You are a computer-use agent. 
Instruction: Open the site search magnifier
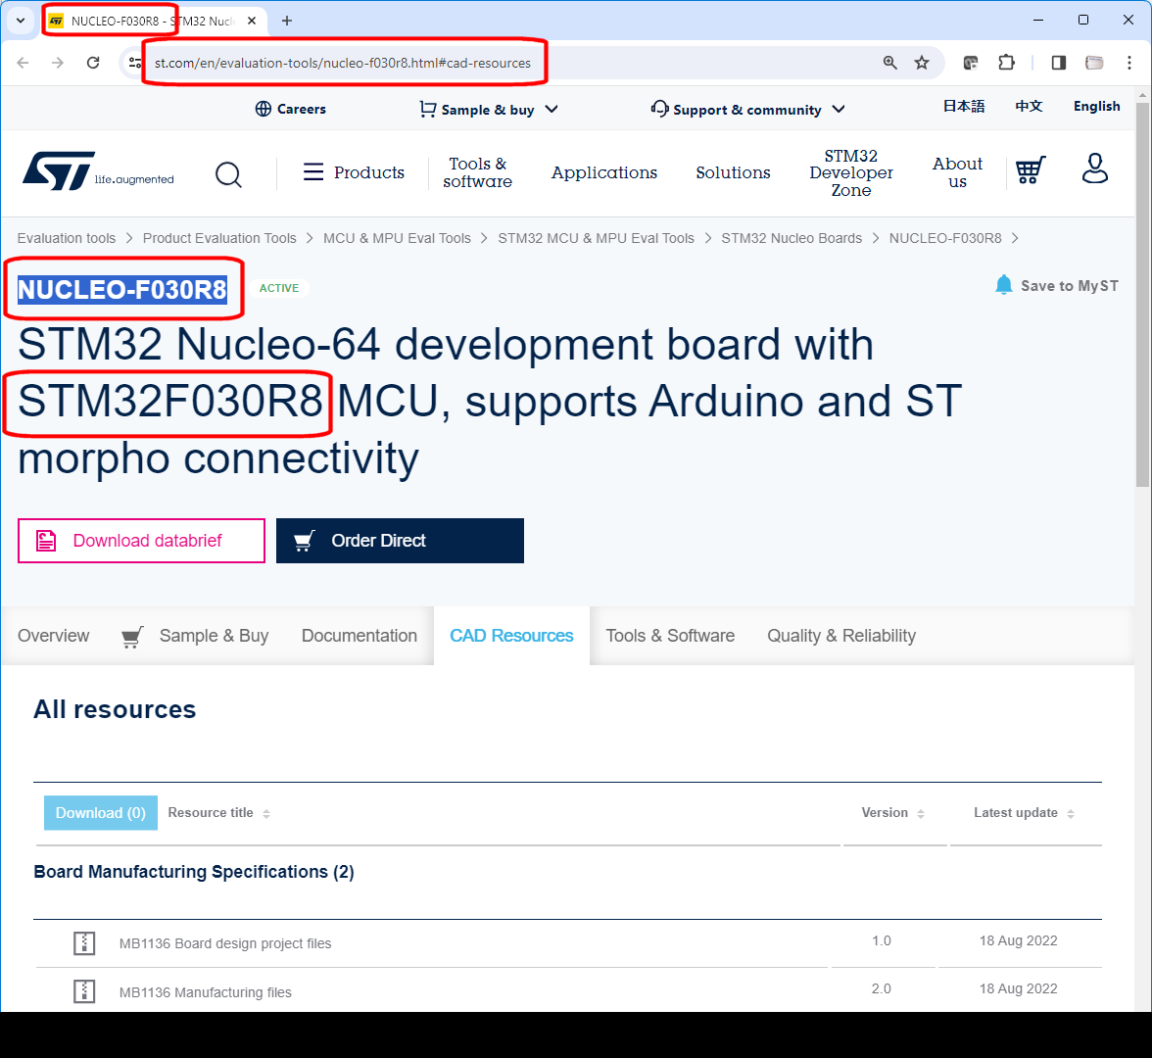point(228,173)
